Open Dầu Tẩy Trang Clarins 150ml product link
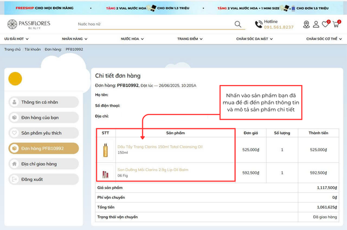This screenshot has width=347, height=230. [x=160, y=147]
